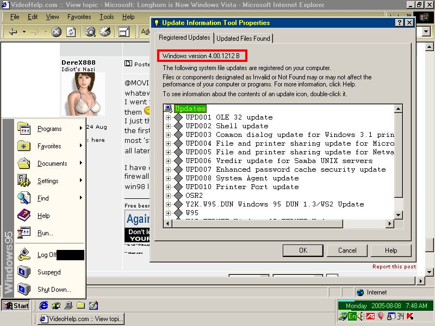
Task: Switch to the Updated Files Found tab
Action: point(243,39)
